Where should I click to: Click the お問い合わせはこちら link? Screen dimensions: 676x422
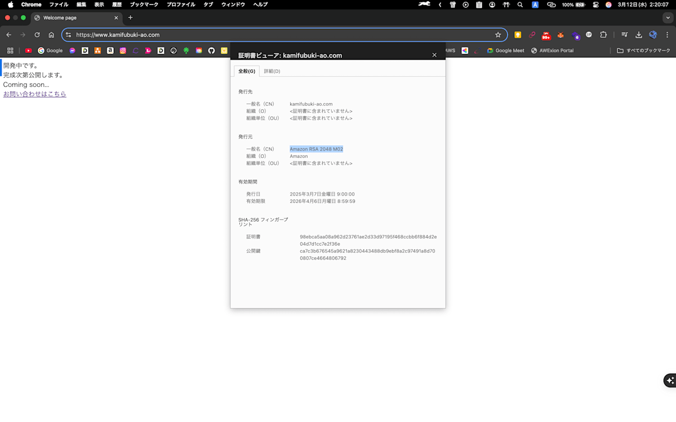click(x=35, y=94)
